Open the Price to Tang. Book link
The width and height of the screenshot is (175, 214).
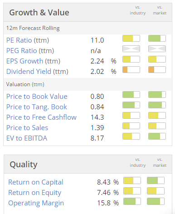(x=37, y=107)
